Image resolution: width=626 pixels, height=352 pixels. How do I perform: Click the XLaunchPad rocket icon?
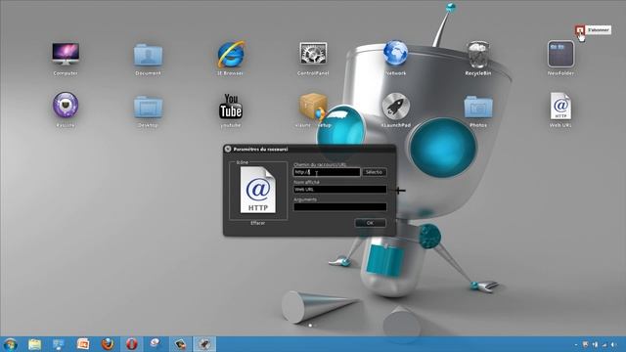click(395, 106)
